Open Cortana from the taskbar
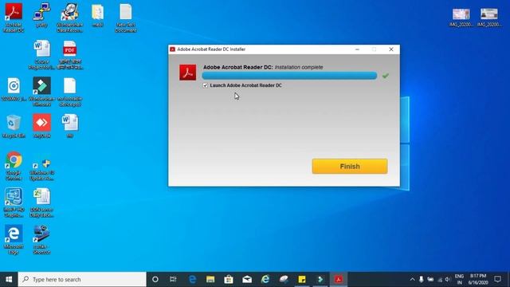Viewport: 510px width, 287px height. tap(155, 279)
